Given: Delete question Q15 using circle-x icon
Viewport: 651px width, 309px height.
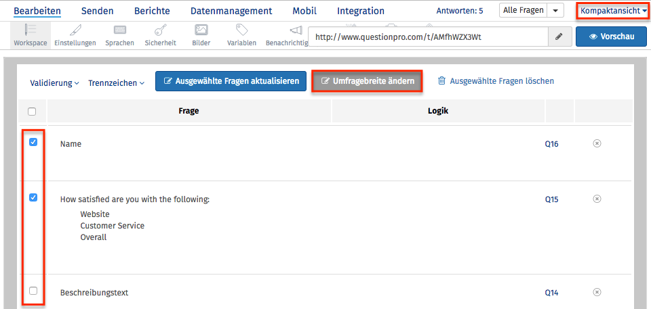Looking at the screenshot, I should 597,199.
